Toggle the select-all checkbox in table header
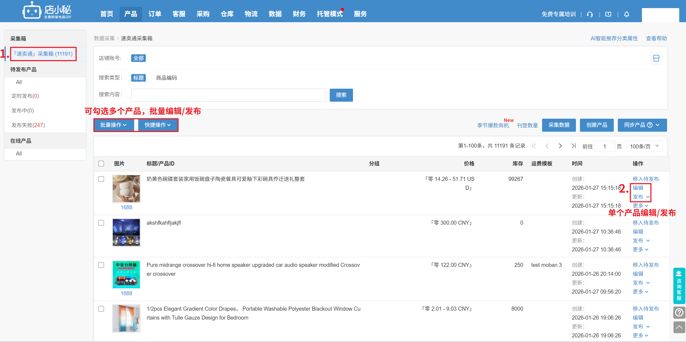686x342 pixels. point(101,164)
